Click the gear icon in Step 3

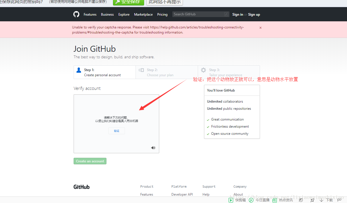click(203, 70)
